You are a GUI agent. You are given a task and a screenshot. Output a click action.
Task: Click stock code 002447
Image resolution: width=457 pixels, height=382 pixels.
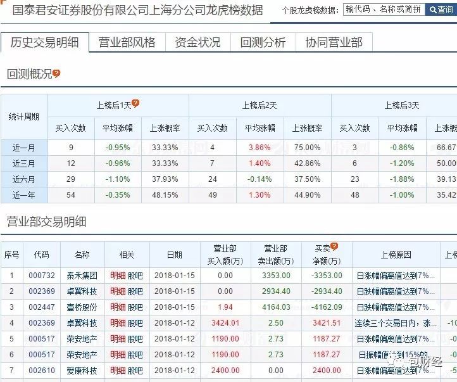42,307
